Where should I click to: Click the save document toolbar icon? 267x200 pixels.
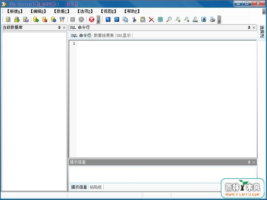tap(26, 19)
